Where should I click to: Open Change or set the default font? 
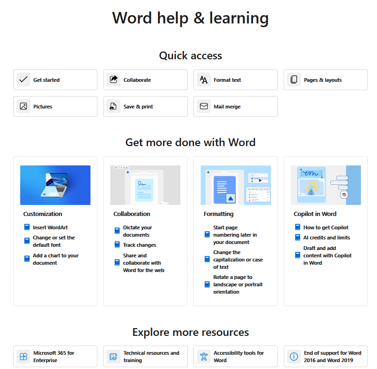coord(54,241)
